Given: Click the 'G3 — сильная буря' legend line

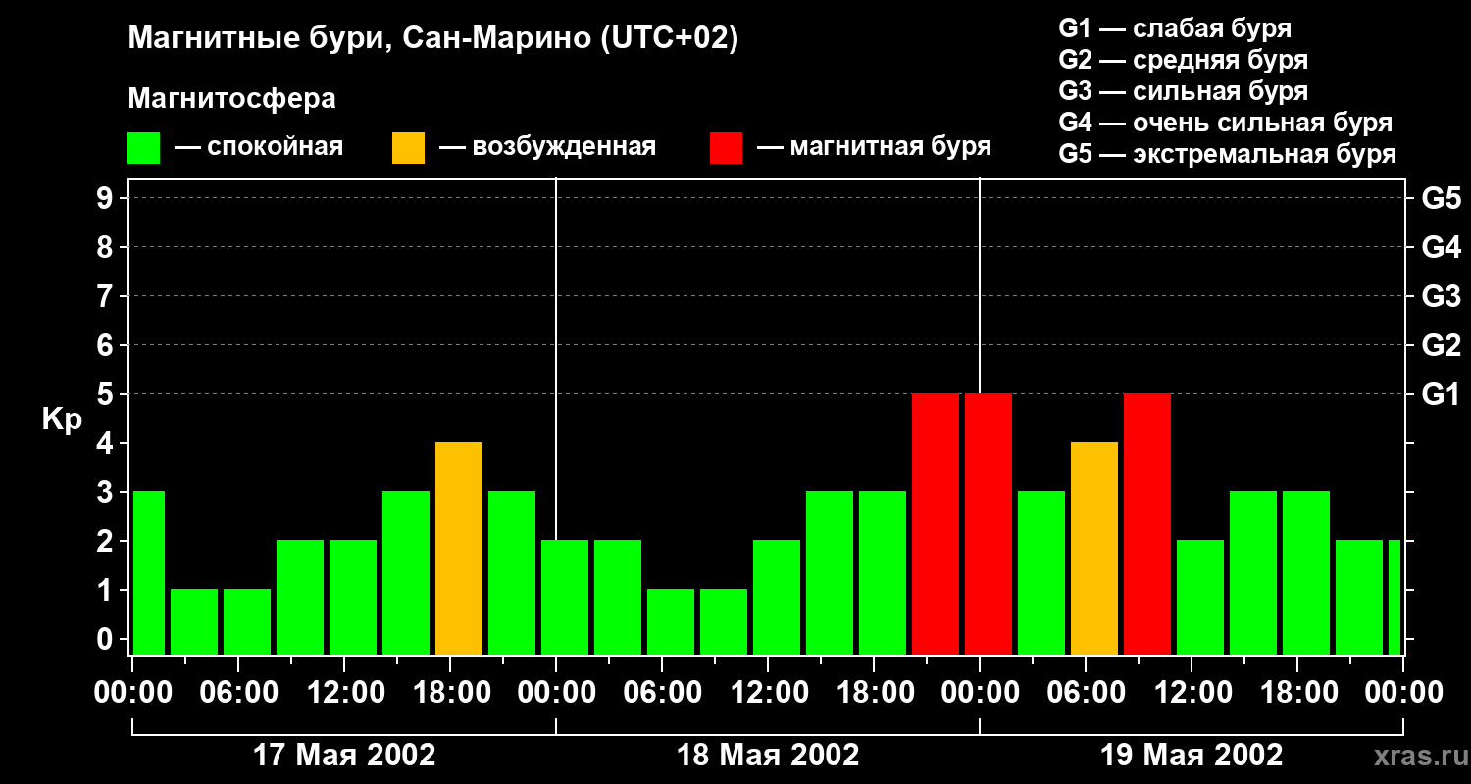Looking at the screenshot, I should (1183, 91).
